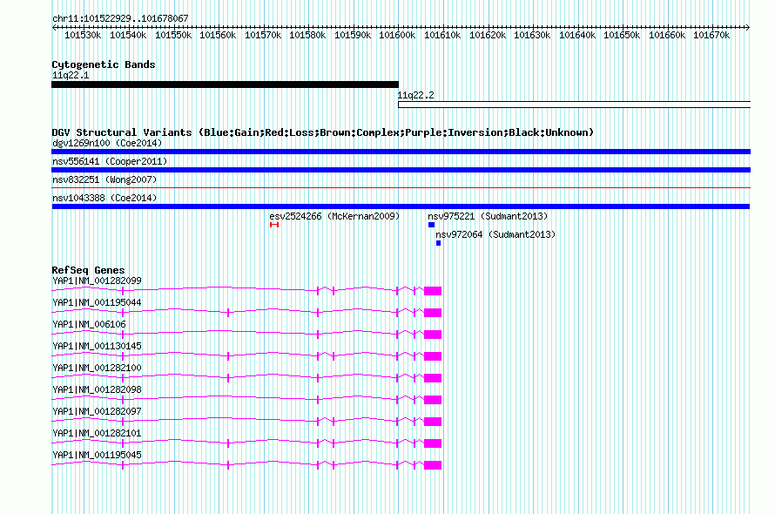Open transcript YAP1|NM_001282100 label
Viewport: 775px width, 514px height.
click(97, 368)
